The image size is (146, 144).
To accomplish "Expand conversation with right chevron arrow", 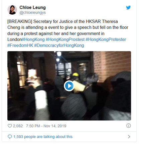I will click(x=129, y=137).
